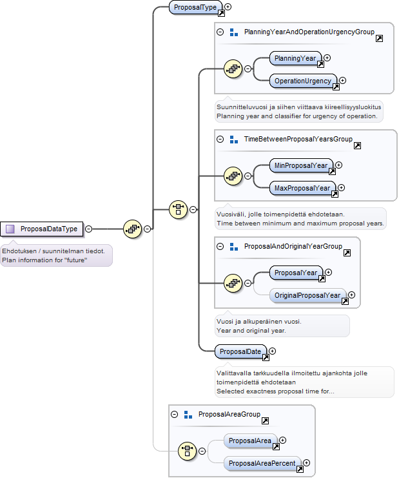399x478 pixels.
Task: Click the sequence compositor icon after ProposalDataType
Action: click(x=132, y=229)
